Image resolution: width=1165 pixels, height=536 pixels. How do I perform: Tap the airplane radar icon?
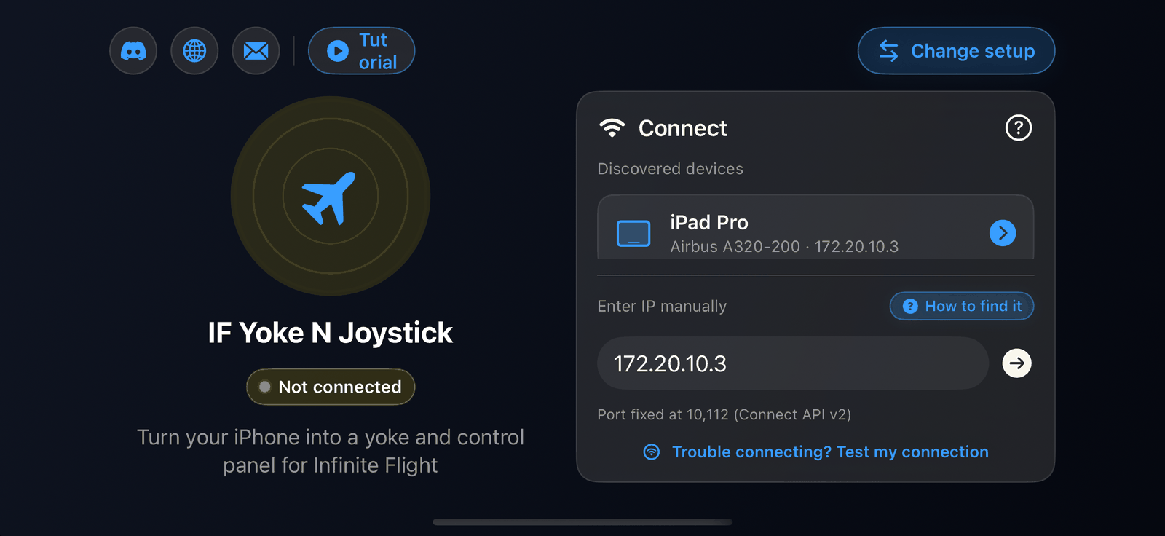[x=330, y=197]
